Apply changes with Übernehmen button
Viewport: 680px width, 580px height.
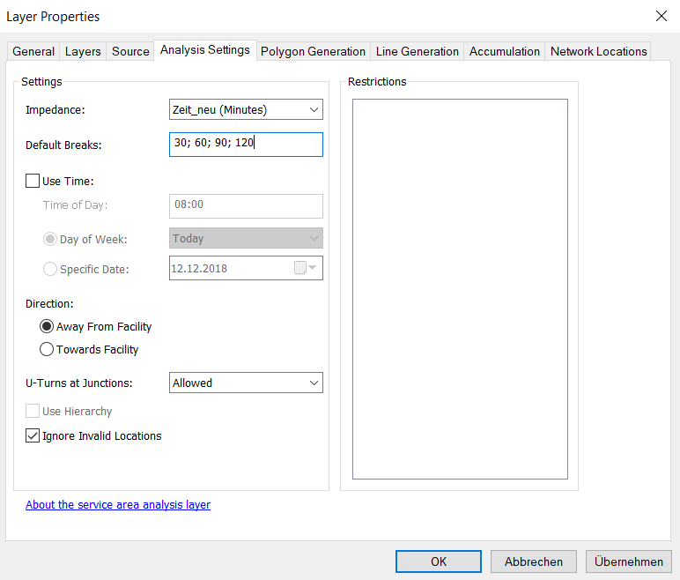(x=629, y=561)
